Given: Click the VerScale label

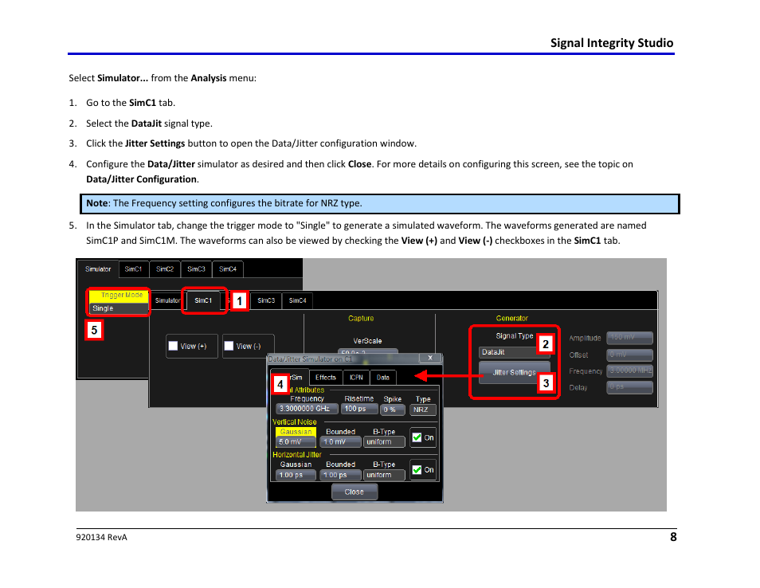Looking at the screenshot, I should 367,341.
